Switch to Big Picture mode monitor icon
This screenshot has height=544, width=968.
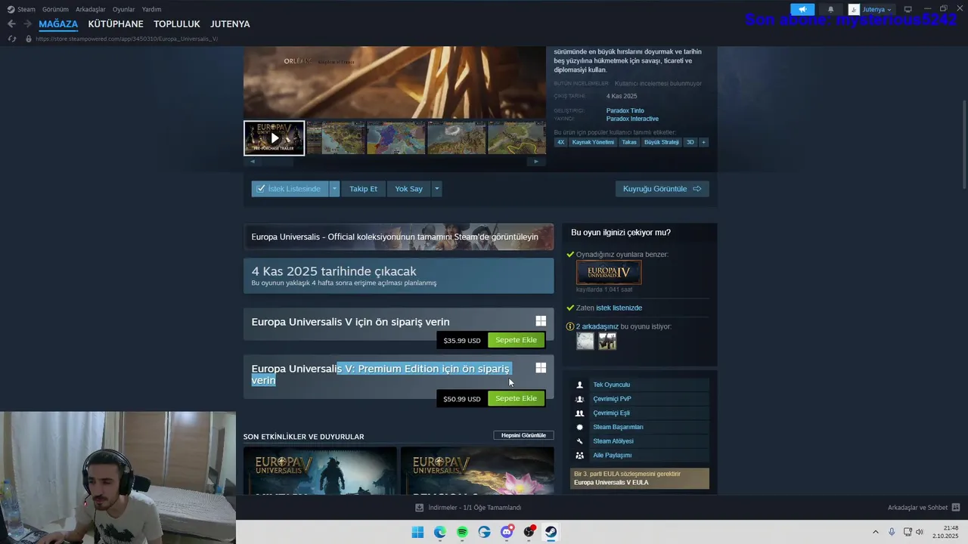[907, 9]
